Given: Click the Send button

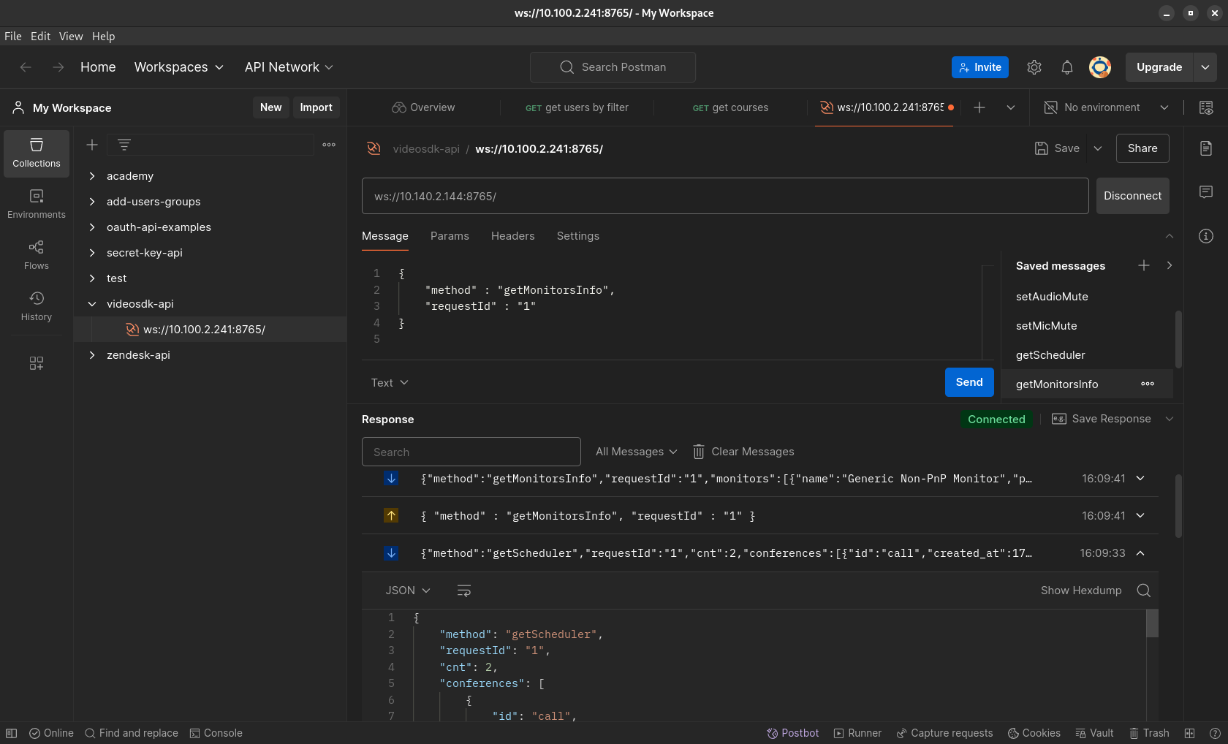Looking at the screenshot, I should pyautogui.click(x=969, y=382).
